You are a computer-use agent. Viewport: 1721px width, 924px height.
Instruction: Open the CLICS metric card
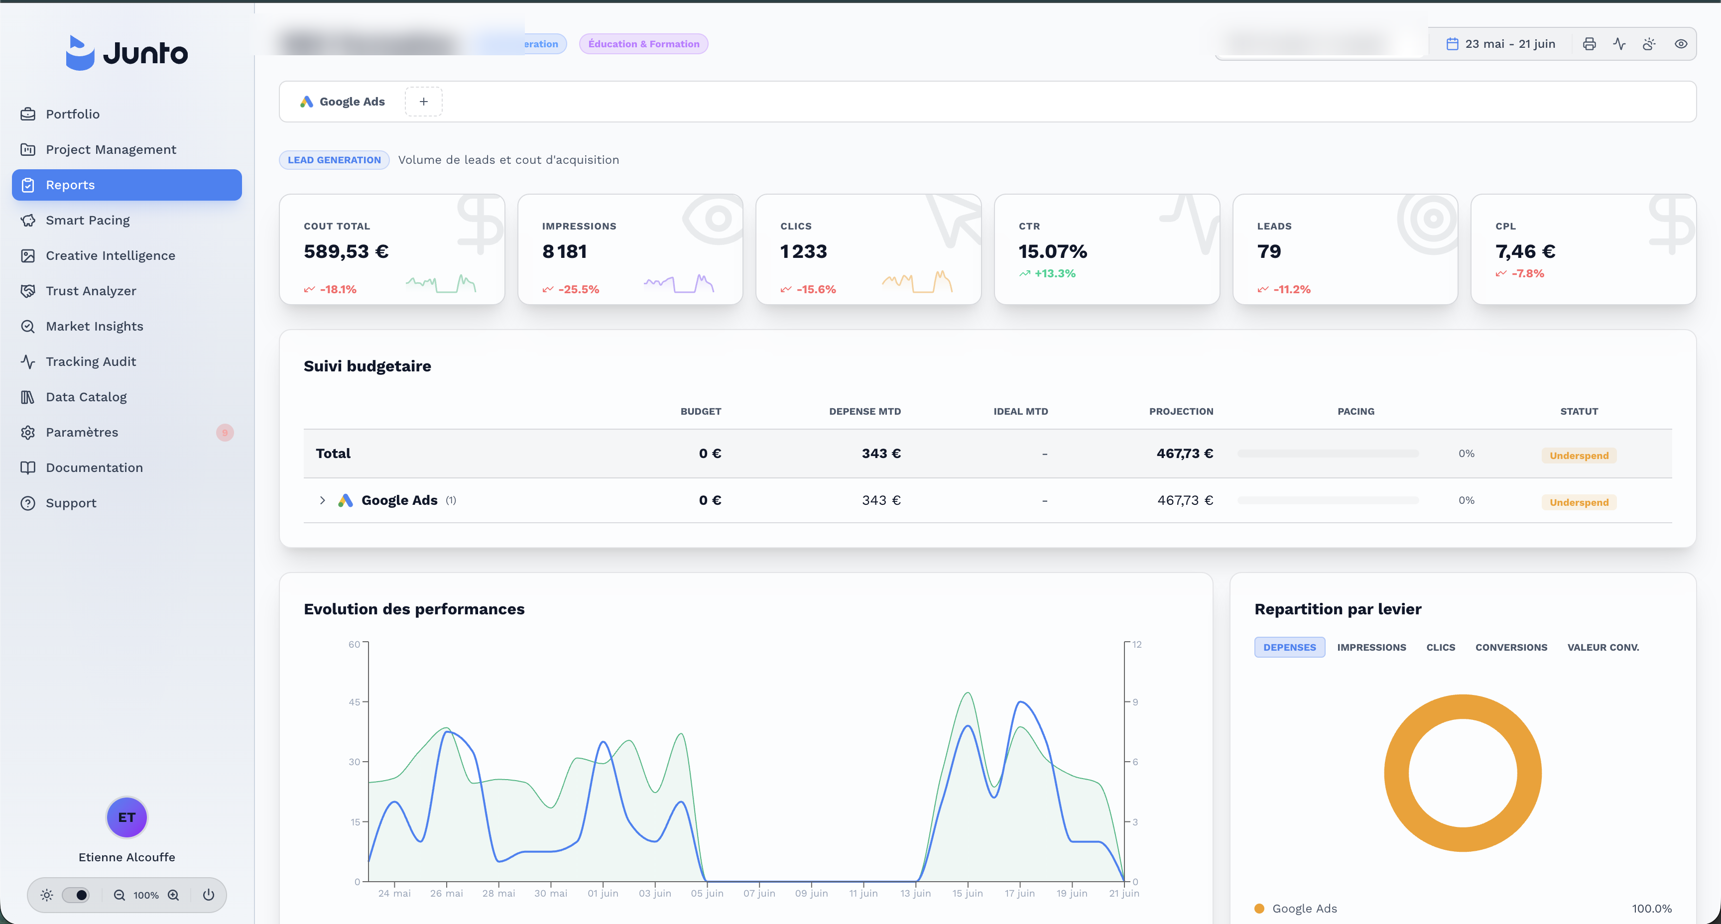[x=868, y=249]
